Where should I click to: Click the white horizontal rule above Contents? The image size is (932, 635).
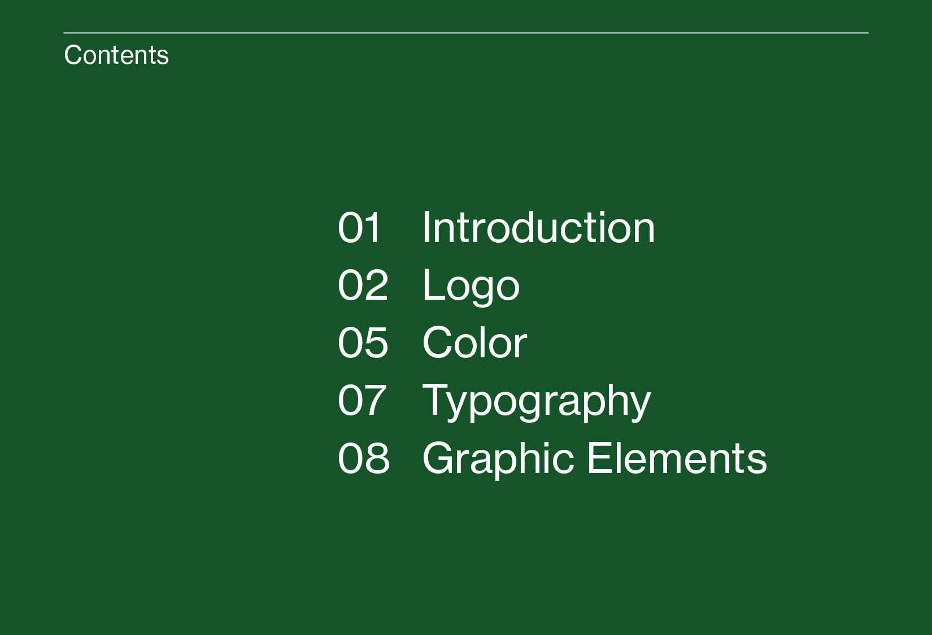pos(466,33)
